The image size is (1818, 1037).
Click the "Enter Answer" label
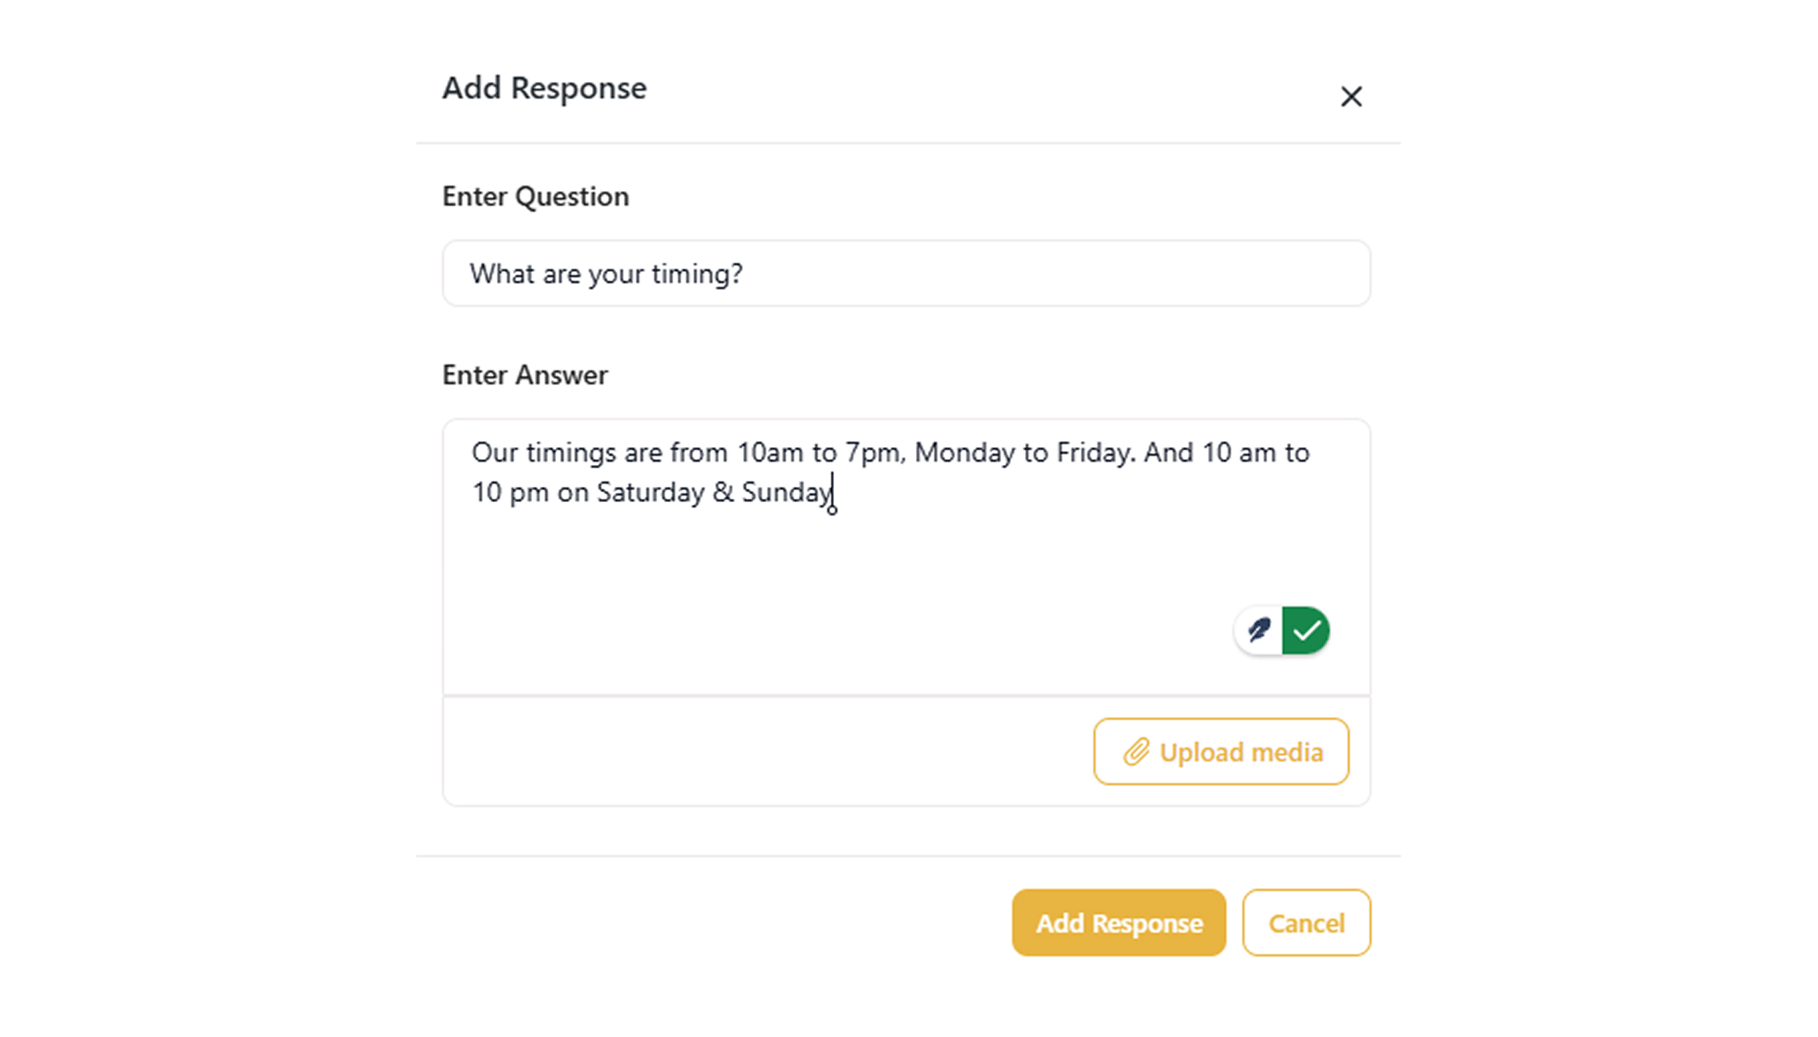(x=525, y=375)
